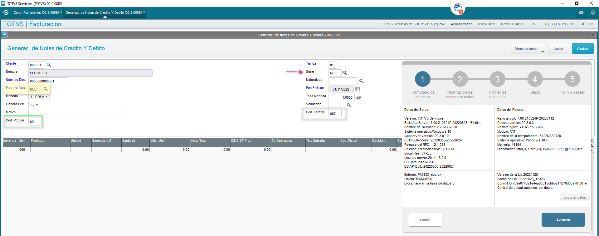Image resolution: width=599 pixels, height=236 pixels.
Task: Click the Grabar button
Action: tap(583, 49)
